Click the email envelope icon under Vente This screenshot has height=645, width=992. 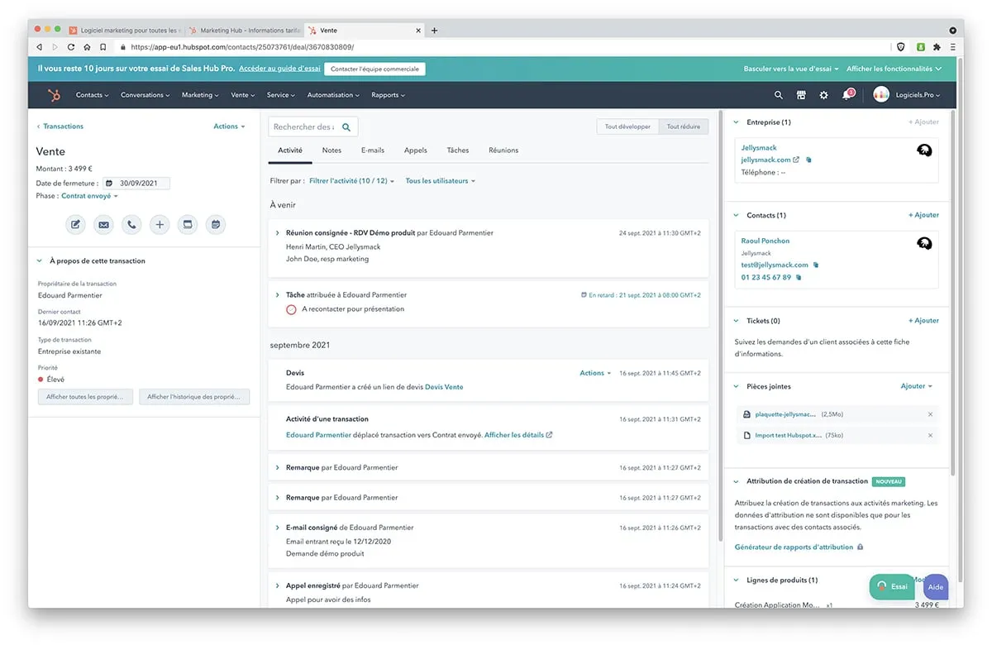tap(103, 224)
